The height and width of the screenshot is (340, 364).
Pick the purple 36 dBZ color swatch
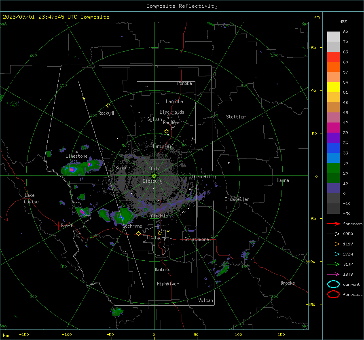pos(333,137)
